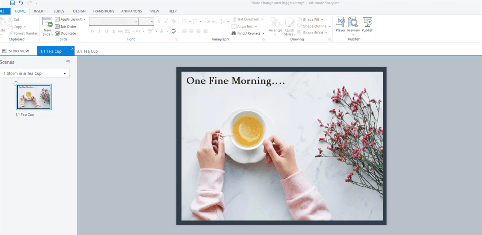
Task: Preview the slide with the Preview button
Action: click(353, 26)
